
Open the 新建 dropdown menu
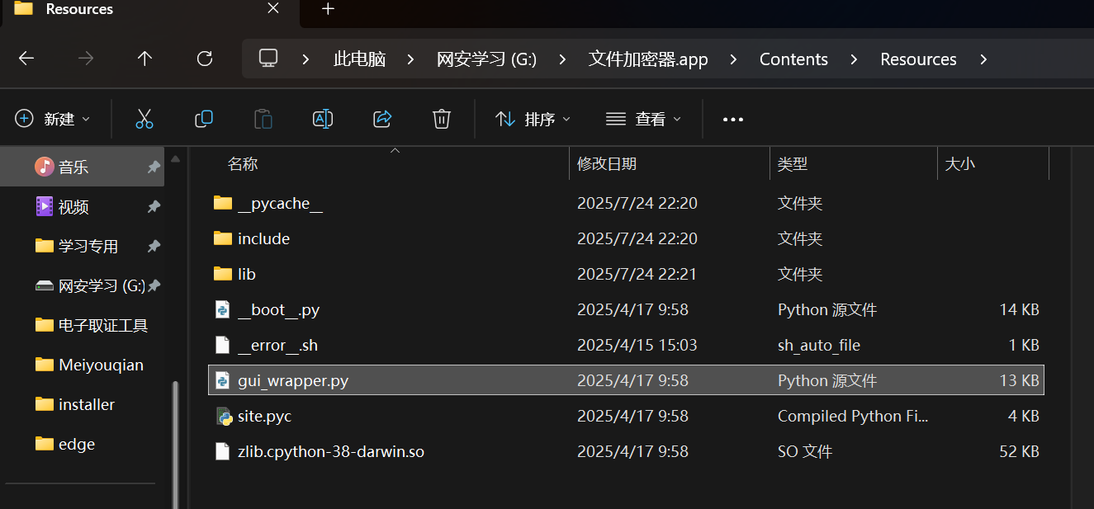coord(53,119)
